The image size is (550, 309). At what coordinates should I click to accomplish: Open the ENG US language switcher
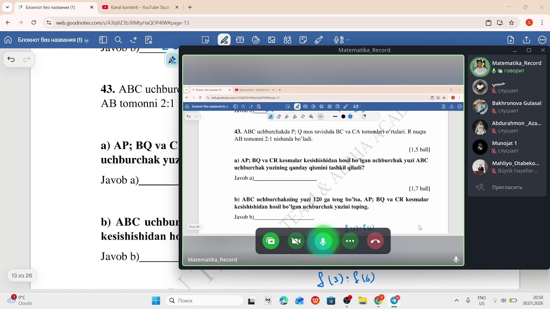pos(482,300)
